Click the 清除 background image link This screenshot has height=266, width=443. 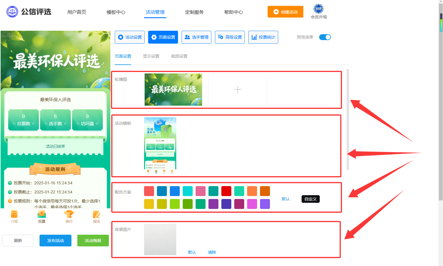coord(212,252)
